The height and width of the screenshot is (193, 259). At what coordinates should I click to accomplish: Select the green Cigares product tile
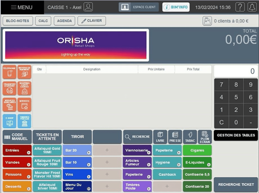click(x=197, y=150)
